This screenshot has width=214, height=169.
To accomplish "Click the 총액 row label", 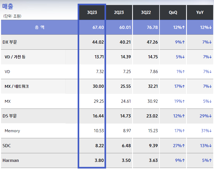I will click(39, 27).
